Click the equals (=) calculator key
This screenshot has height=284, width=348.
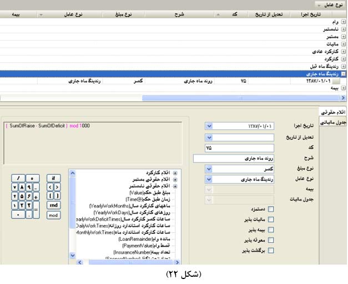36,210
